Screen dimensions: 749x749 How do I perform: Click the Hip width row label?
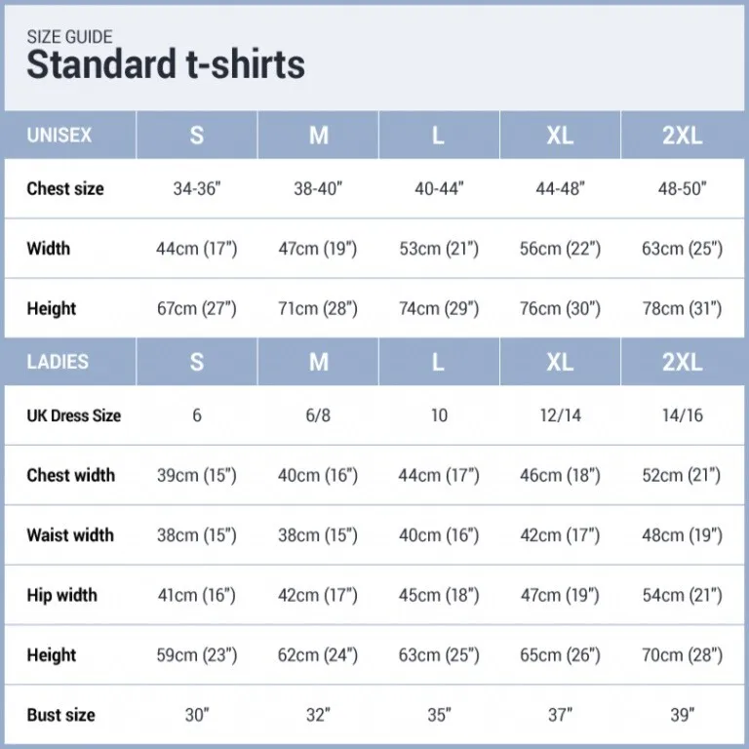pos(62,595)
